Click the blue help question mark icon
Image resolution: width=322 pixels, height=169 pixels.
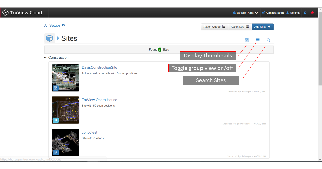click(x=305, y=13)
